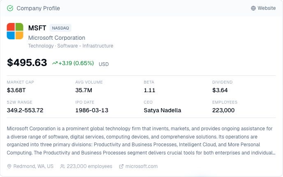Image resolution: width=283 pixels, height=177 pixels.
Task: Click the 35.7M average volume value
Action: (84, 90)
